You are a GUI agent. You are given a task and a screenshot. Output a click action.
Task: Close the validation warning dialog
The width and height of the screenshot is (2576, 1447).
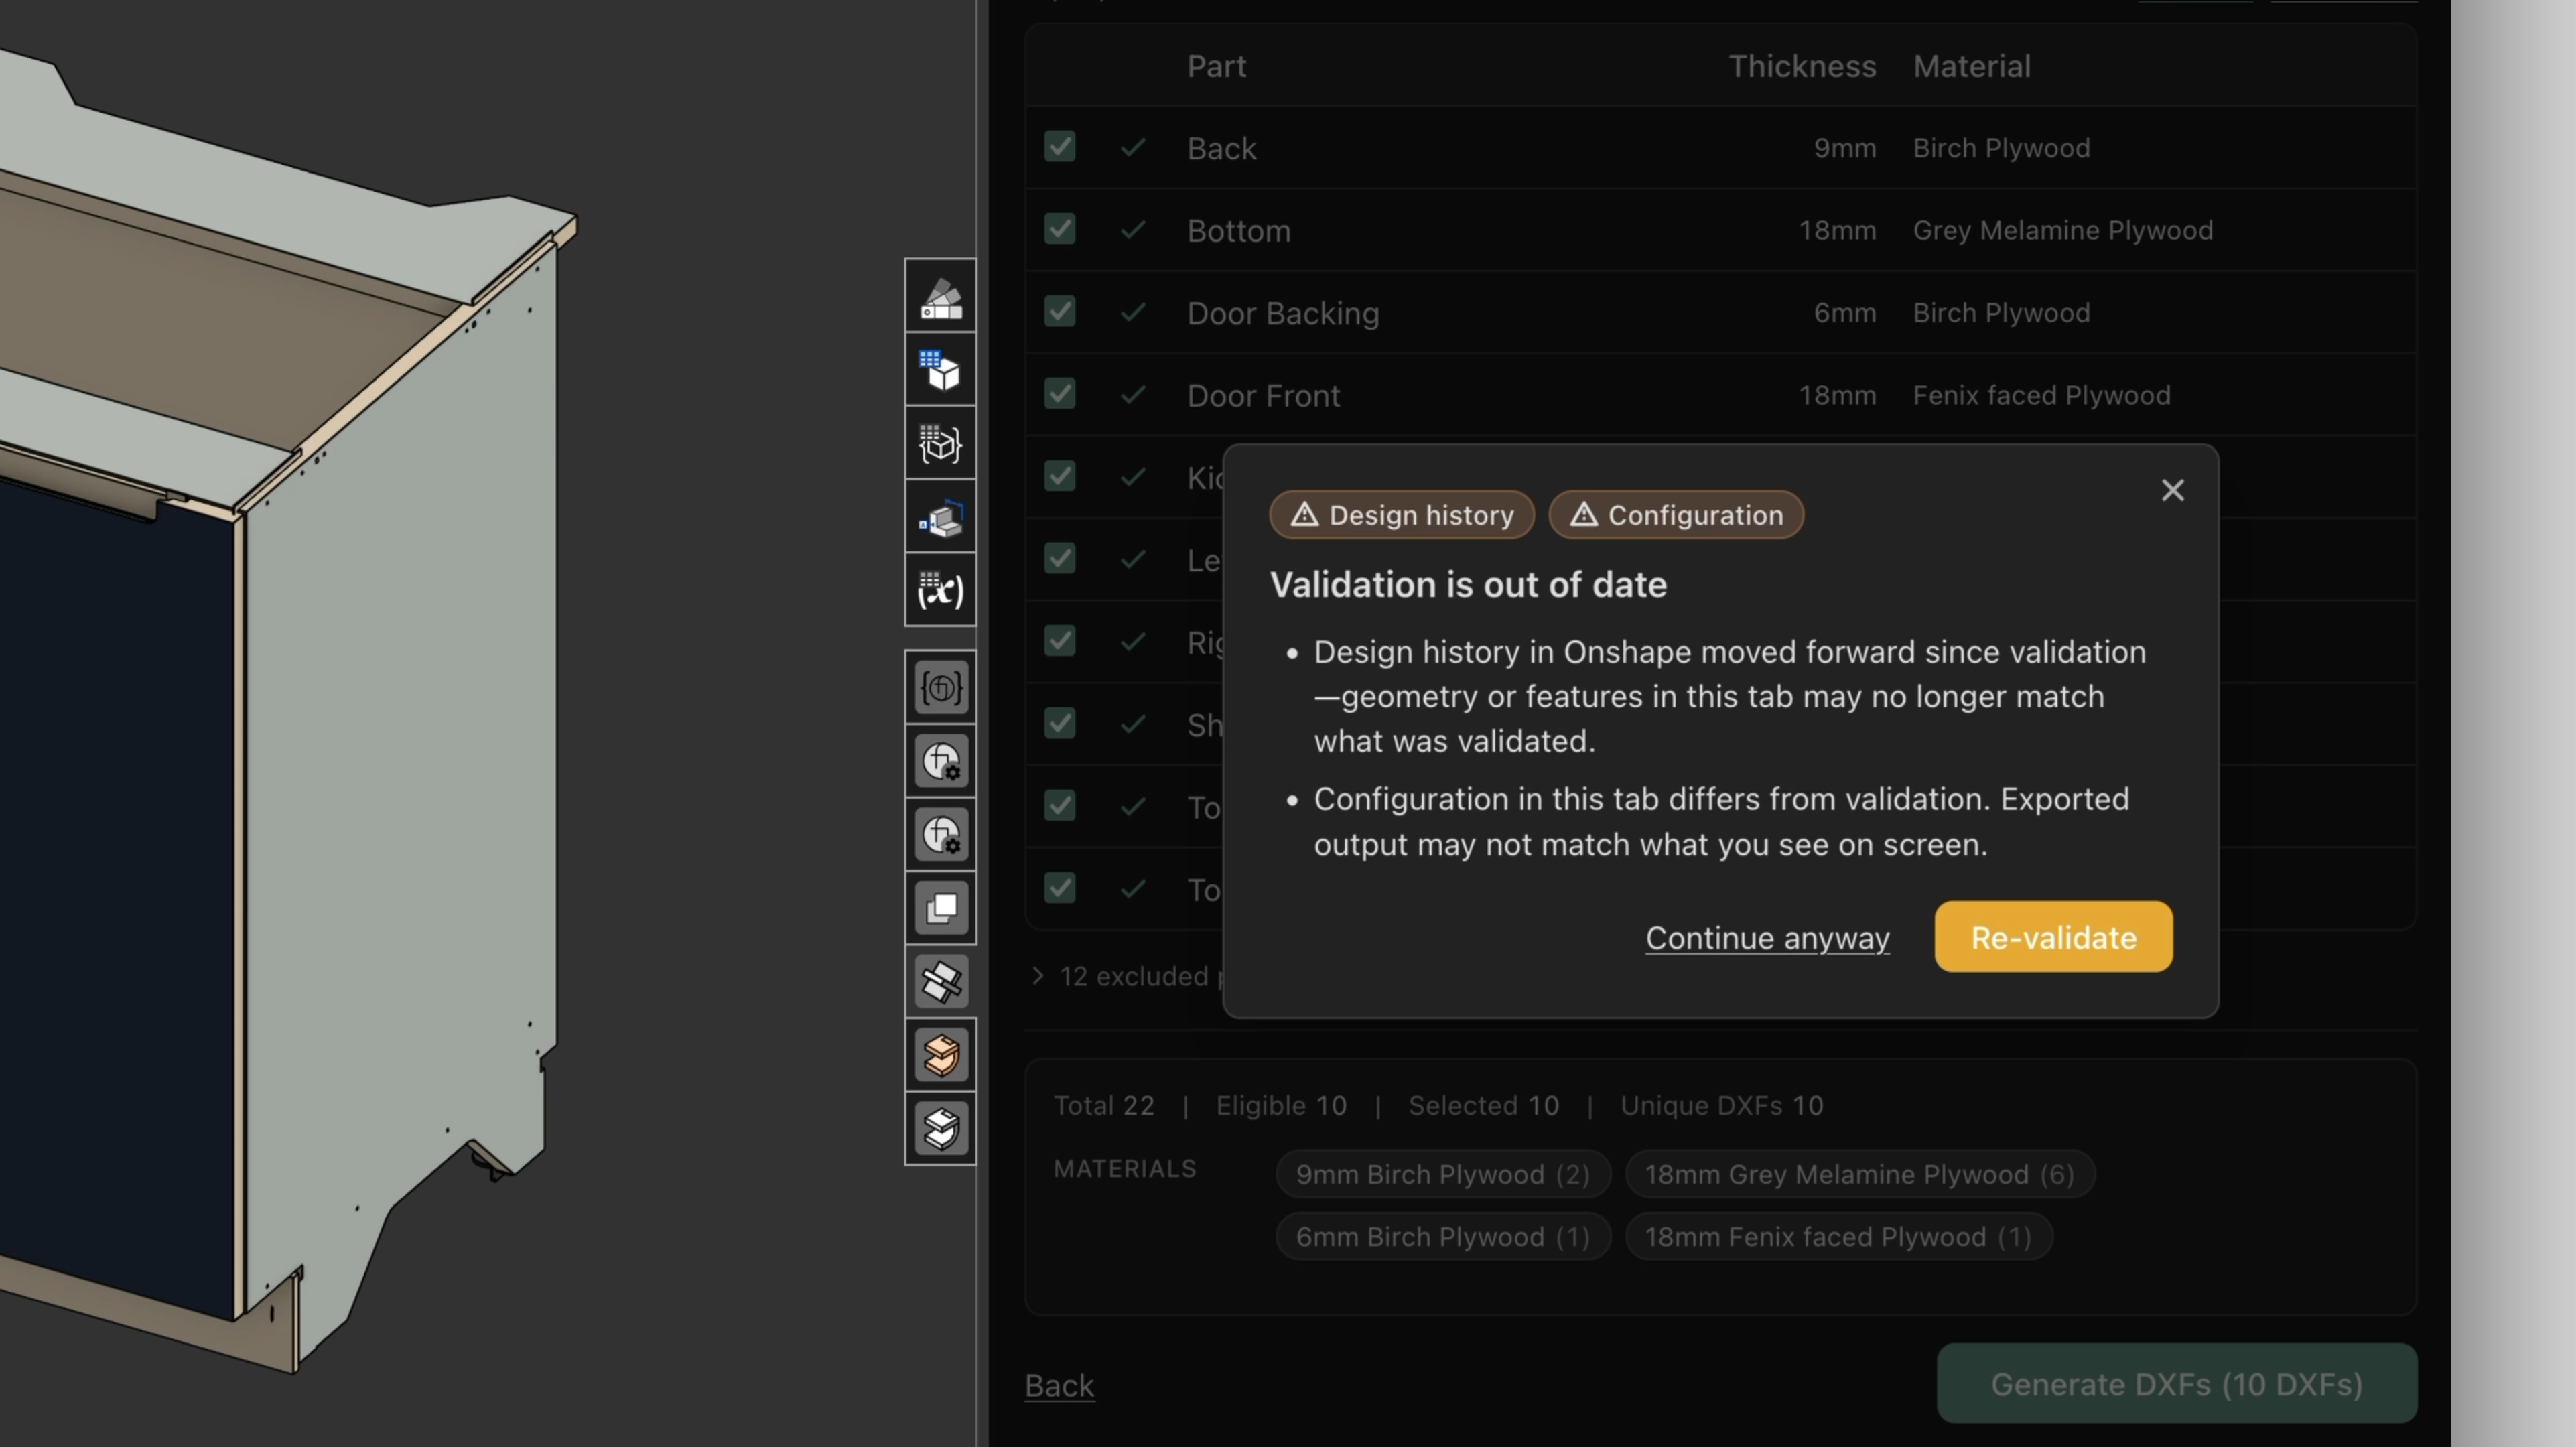coord(2172,490)
